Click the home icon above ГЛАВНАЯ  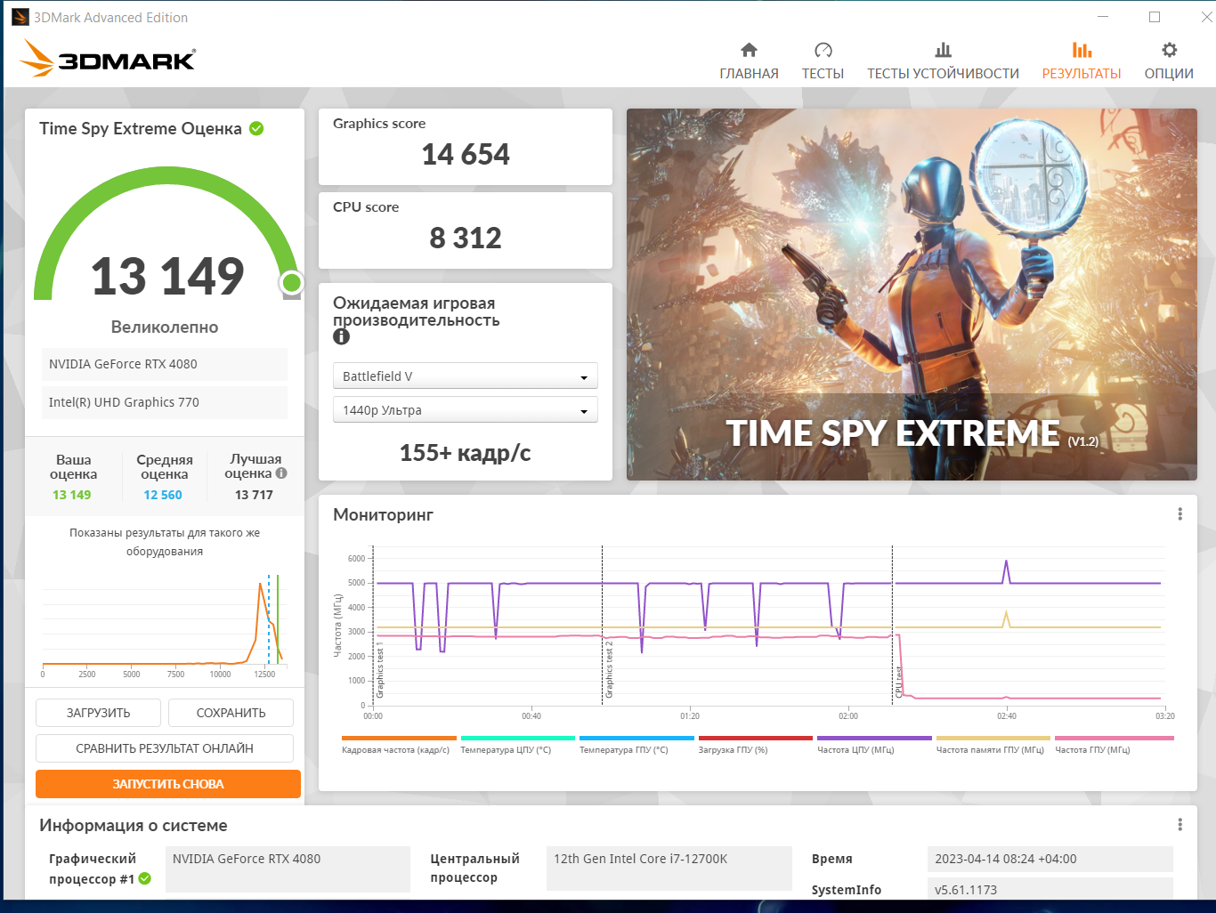749,50
